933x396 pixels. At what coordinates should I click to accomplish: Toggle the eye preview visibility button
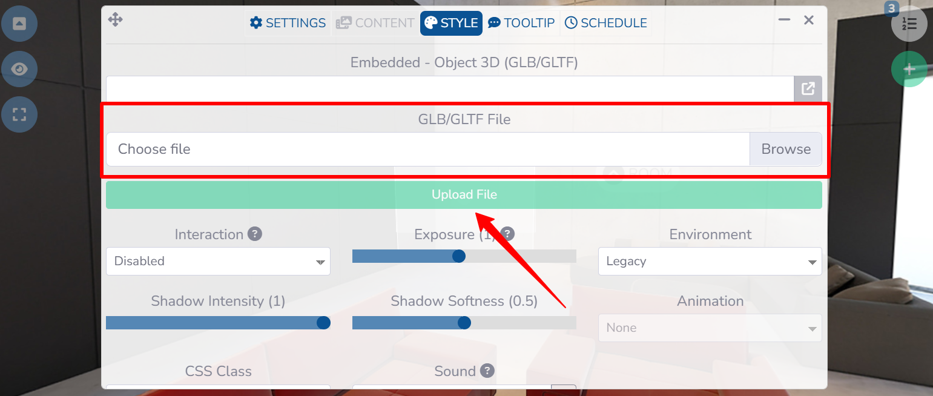tap(19, 69)
